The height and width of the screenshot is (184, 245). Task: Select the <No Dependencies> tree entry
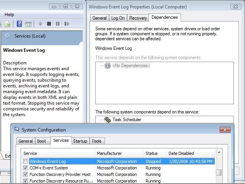[131, 66]
